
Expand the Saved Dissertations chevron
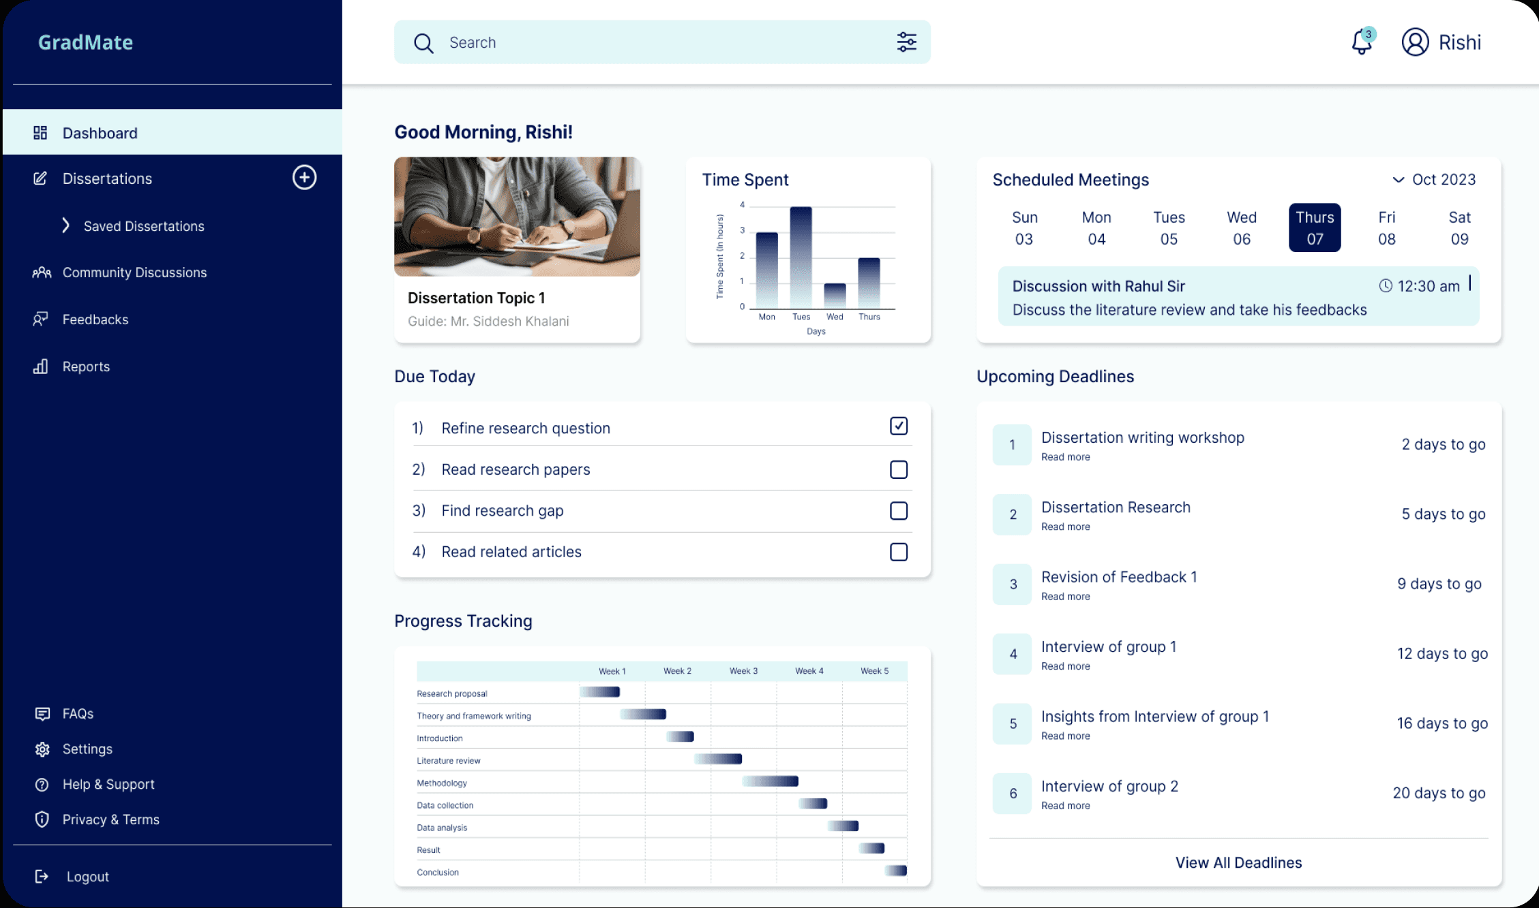pos(65,225)
